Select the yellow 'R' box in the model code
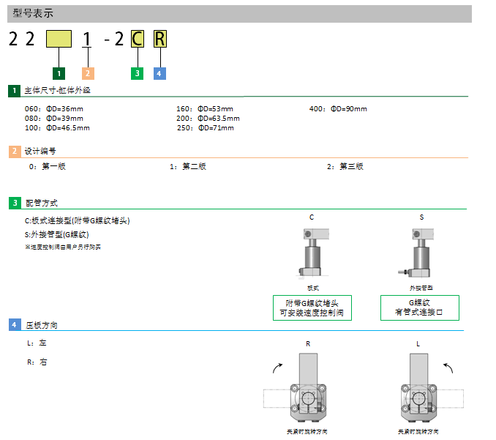 click(x=160, y=39)
